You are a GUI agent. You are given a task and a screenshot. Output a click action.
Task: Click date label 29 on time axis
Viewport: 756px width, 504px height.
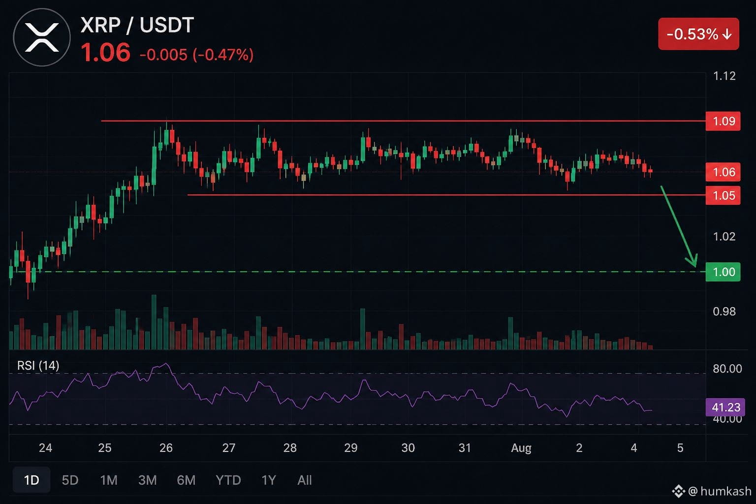pyautogui.click(x=350, y=448)
